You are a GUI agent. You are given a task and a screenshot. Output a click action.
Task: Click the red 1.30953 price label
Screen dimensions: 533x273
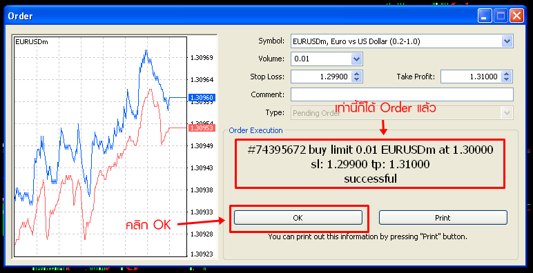202,128
